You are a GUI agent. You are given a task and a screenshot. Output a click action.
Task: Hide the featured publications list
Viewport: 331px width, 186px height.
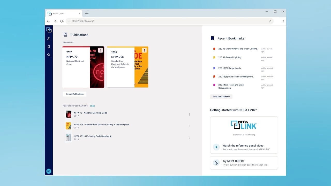pos(92,106)
